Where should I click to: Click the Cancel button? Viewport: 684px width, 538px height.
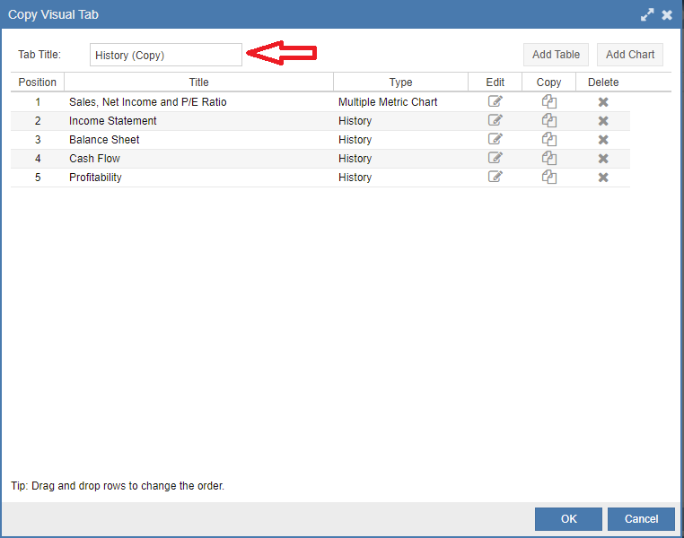tap(641, 519)
